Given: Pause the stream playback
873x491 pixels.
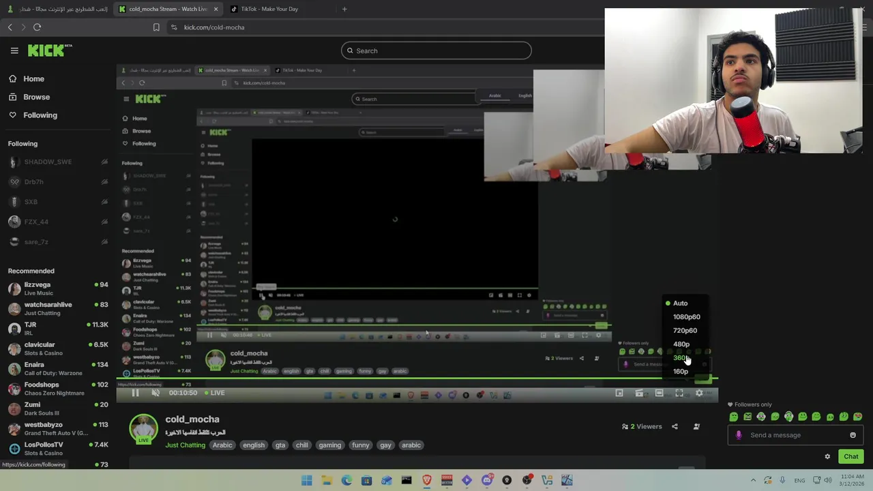Looking at the screenshot, I should (135, 393).
